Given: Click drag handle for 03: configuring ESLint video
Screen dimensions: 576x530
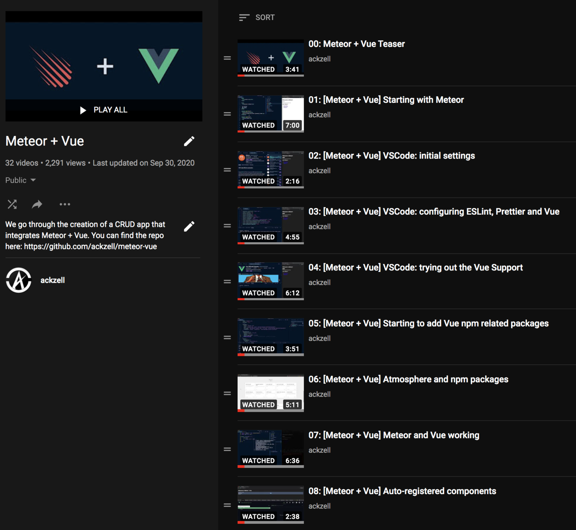Looking at the screenshot, I should coord(227,226).
